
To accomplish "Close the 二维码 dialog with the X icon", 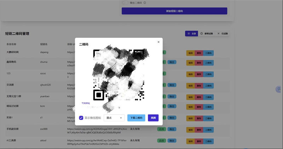I will point(158,42).
